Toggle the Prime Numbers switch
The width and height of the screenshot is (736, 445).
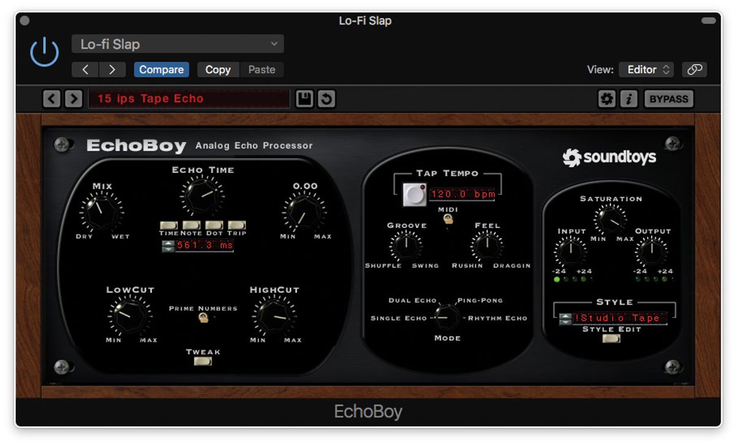(202, 318)
